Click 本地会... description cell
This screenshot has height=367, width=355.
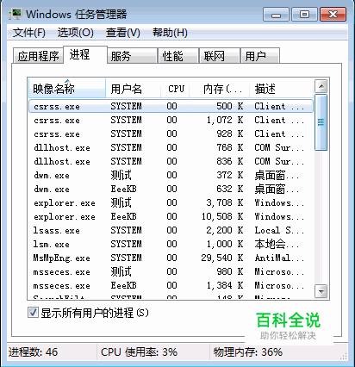coord(277,244)
